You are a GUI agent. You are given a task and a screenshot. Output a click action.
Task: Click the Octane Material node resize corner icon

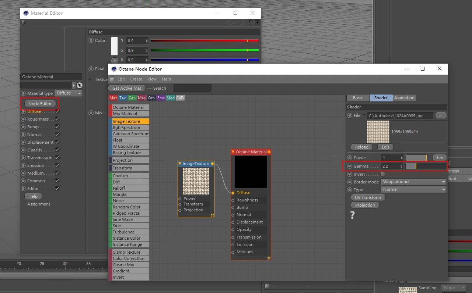tap(269, 258)
